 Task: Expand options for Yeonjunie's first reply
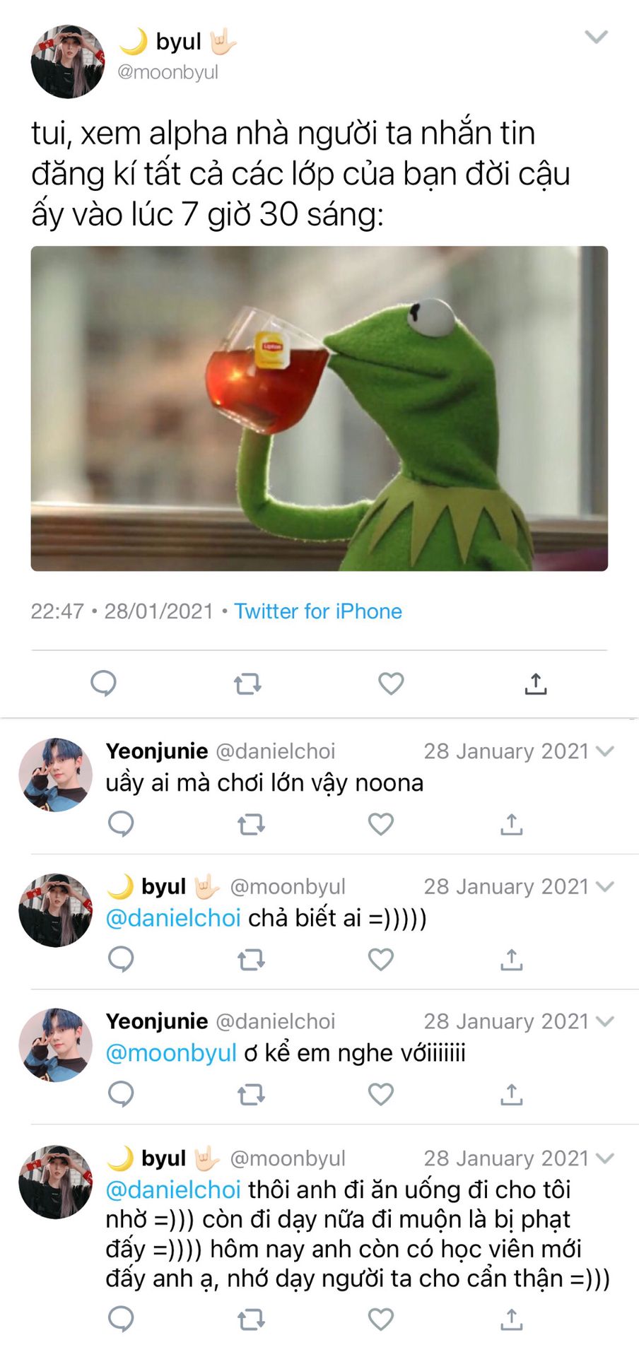pyautogui.click(x=605, y=751)
